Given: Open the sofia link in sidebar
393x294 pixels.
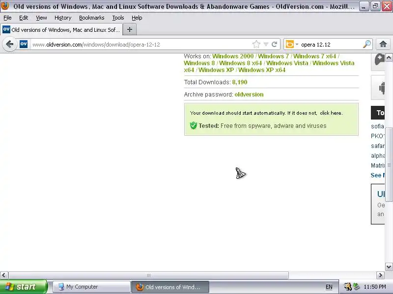Looking at the screenshot, I should click(377, 126).
